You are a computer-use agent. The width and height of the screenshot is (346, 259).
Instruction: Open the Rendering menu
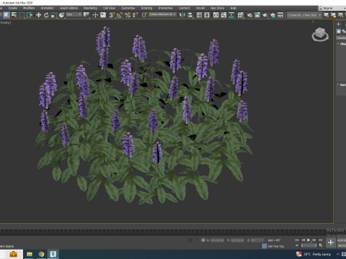point(90,8)
